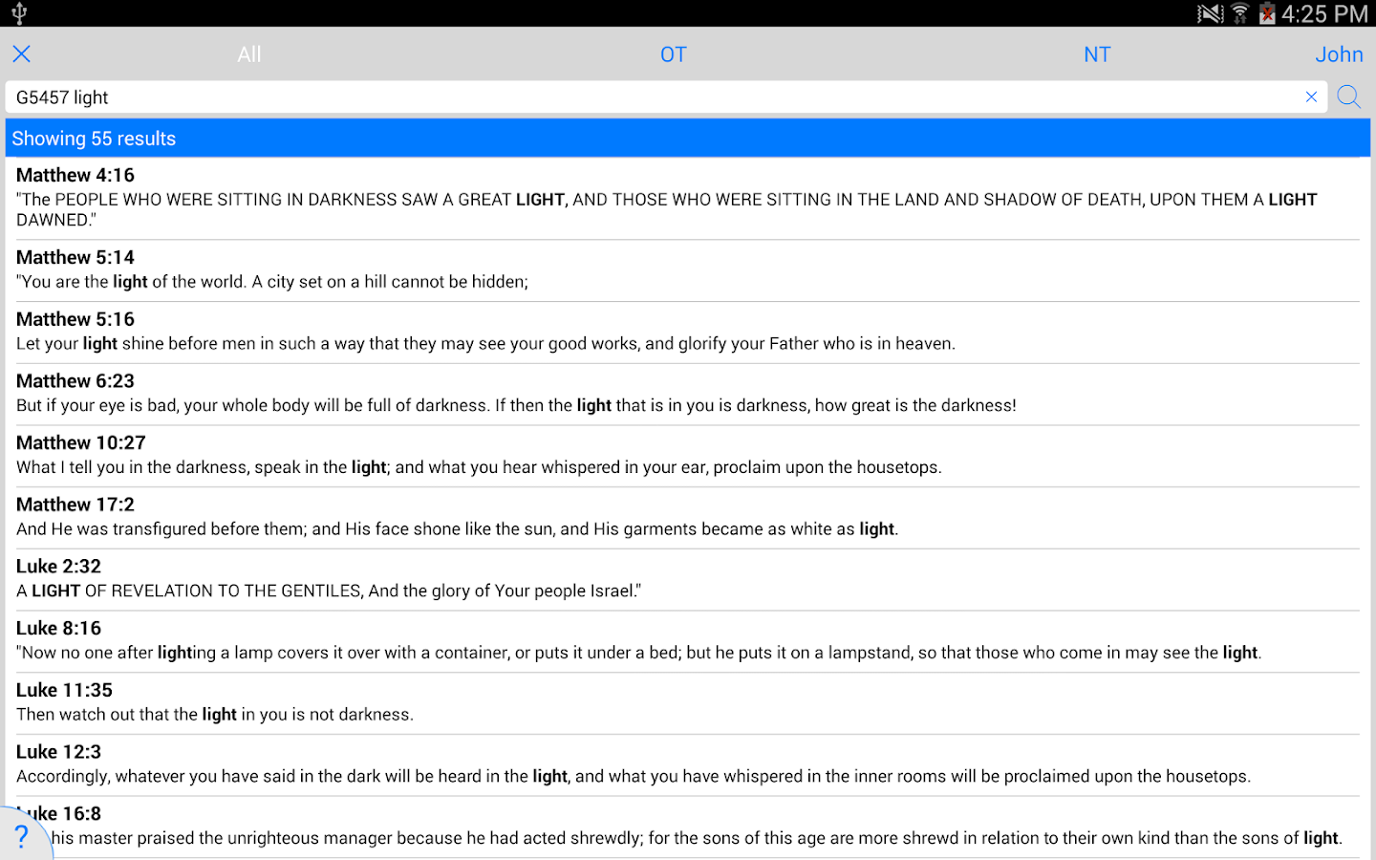The width and height of the screenshot is (1376, 860).
Task: Switch to the NT filter tab
Action: click(x=1097, y=54)
